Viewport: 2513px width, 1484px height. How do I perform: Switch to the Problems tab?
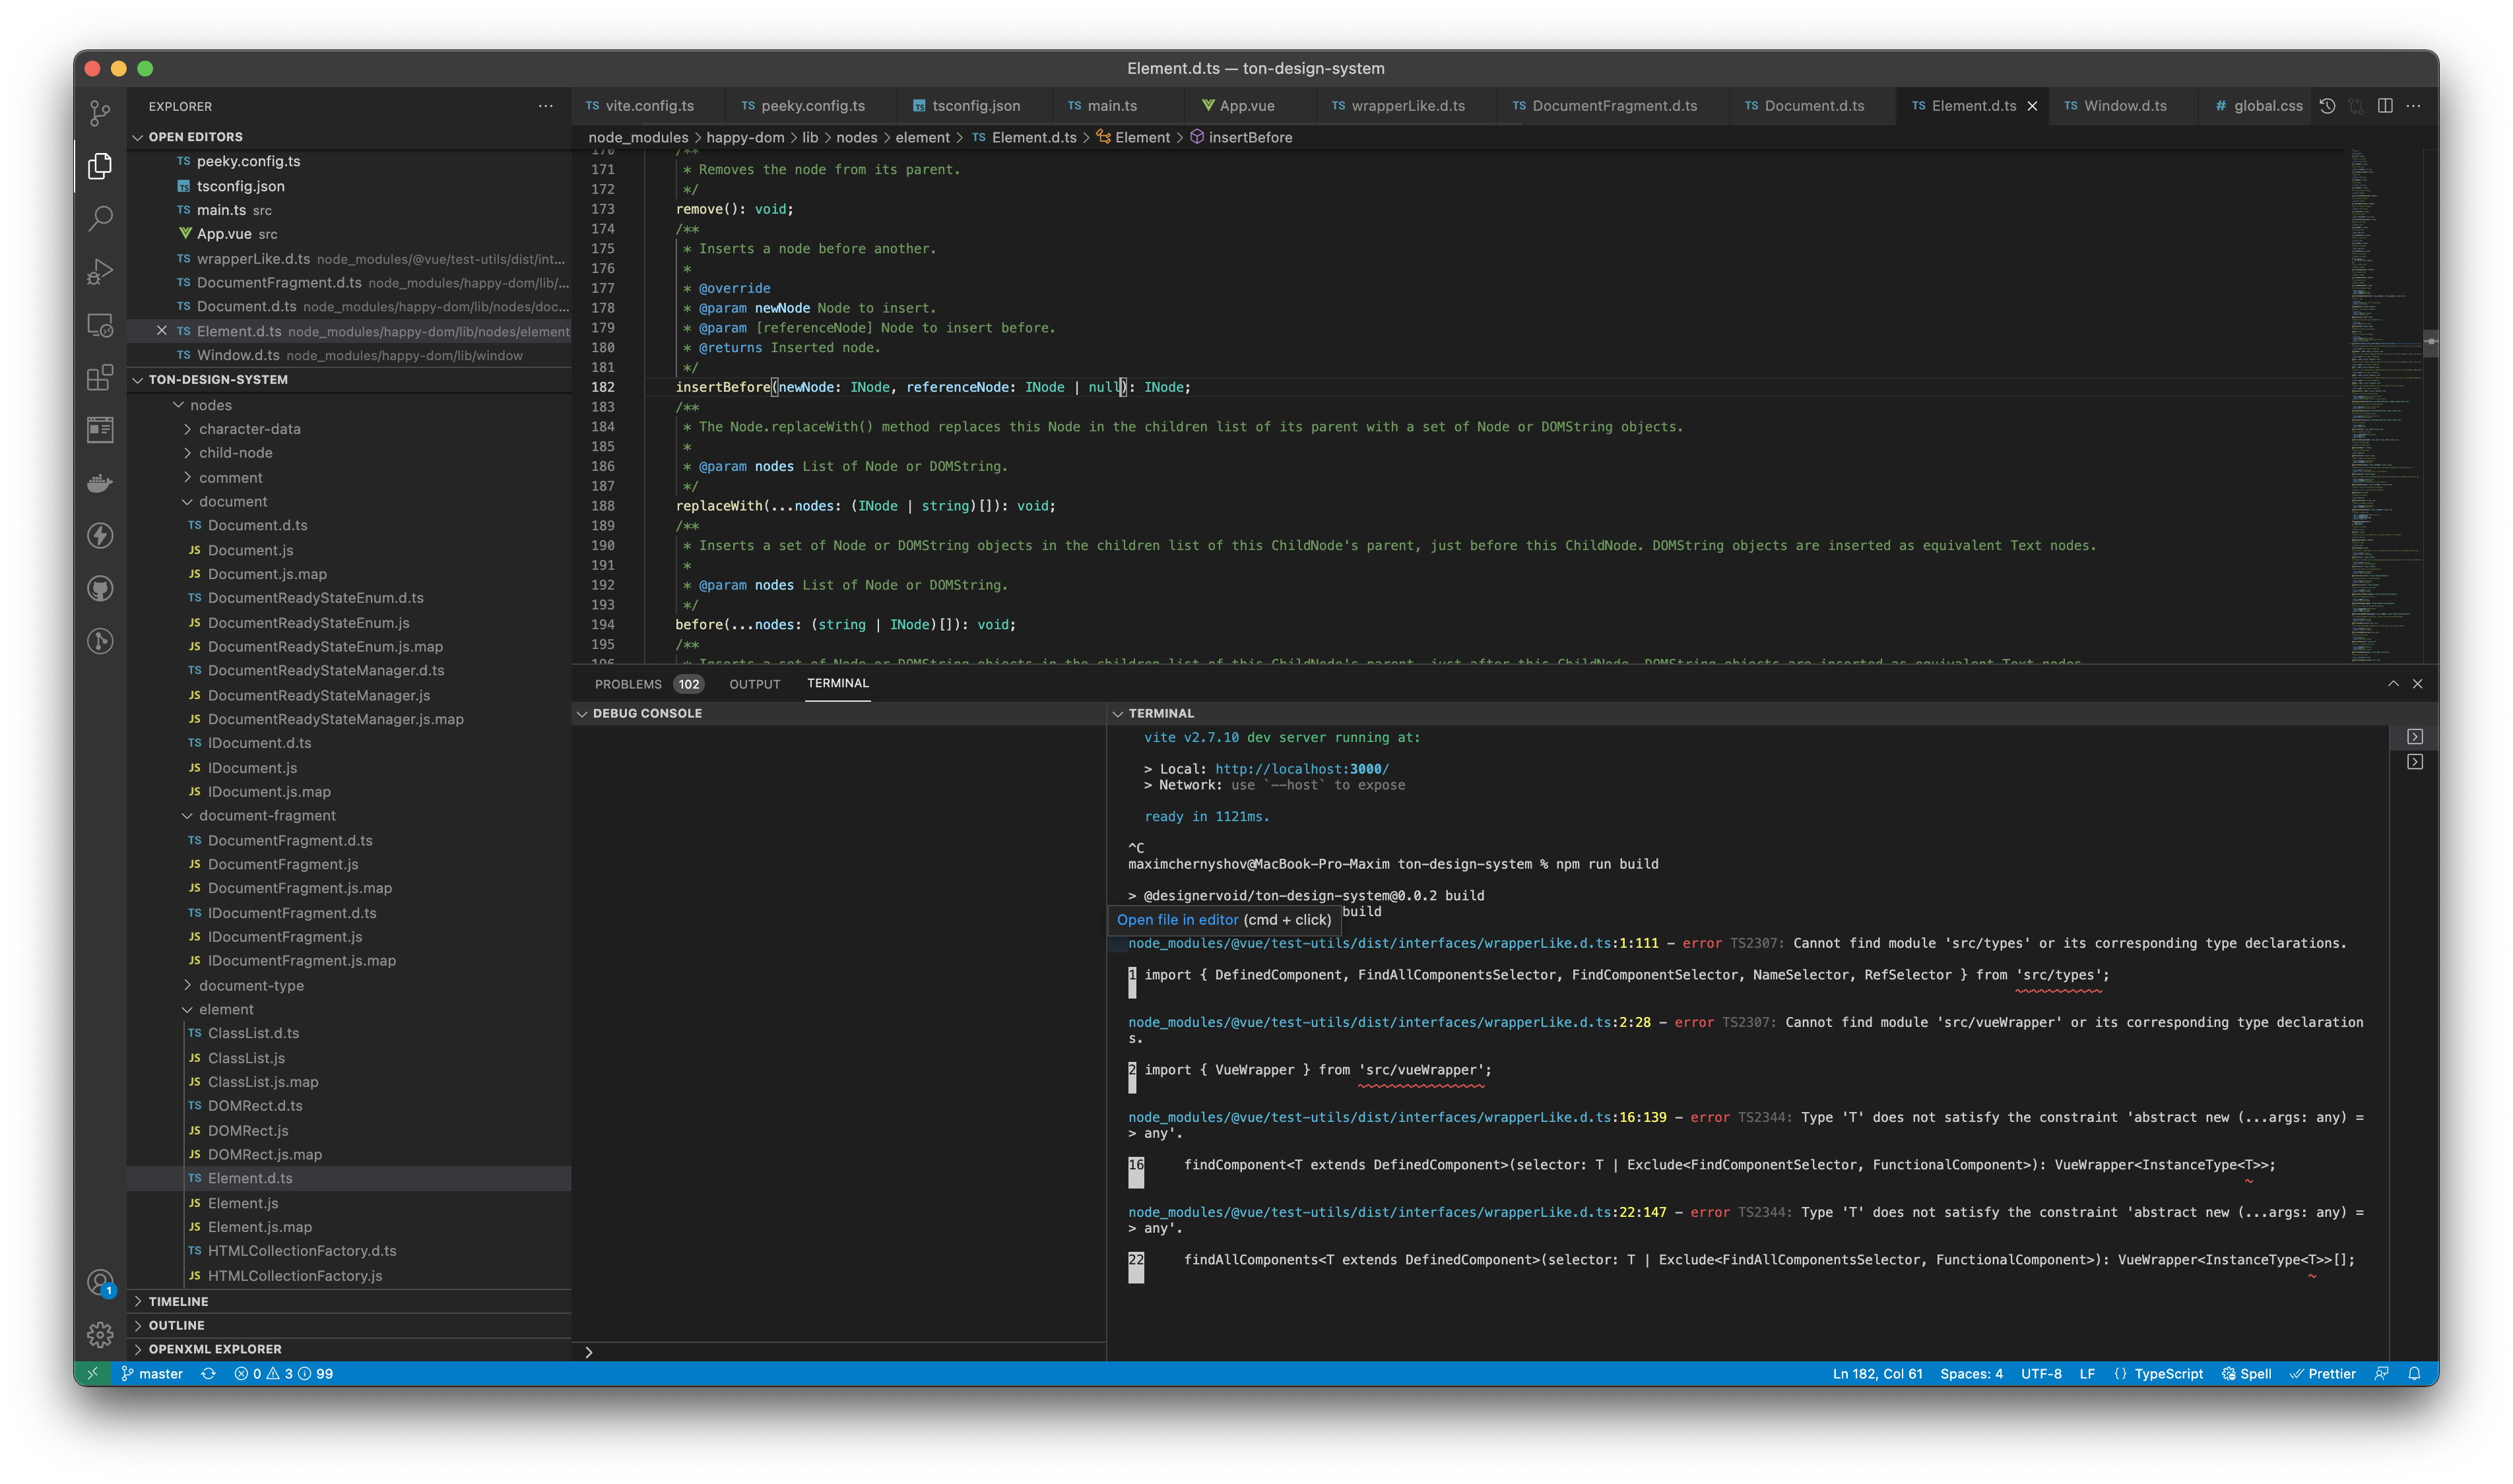click(x=630, y=684)
